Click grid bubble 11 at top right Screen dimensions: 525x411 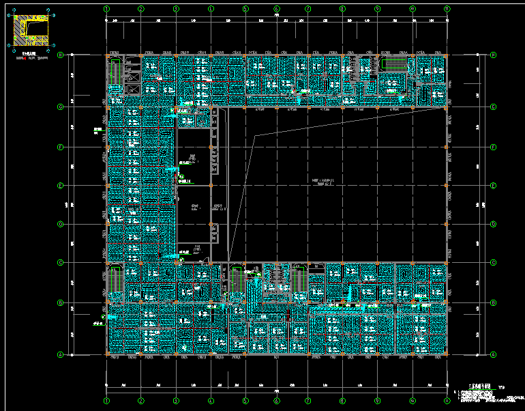(x=447, y=9)
